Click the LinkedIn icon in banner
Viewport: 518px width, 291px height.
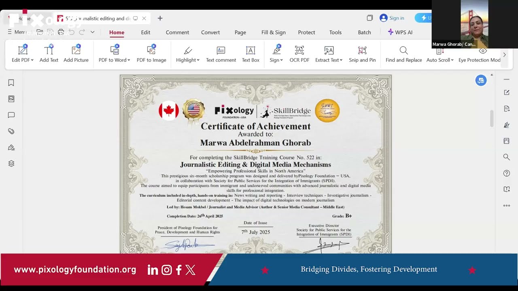click(x=153, y=270)
